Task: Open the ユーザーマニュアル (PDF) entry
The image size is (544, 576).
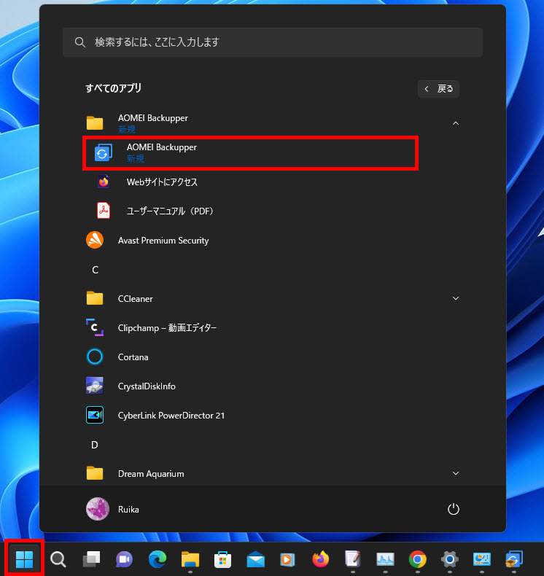Action: tap(169, 211)
